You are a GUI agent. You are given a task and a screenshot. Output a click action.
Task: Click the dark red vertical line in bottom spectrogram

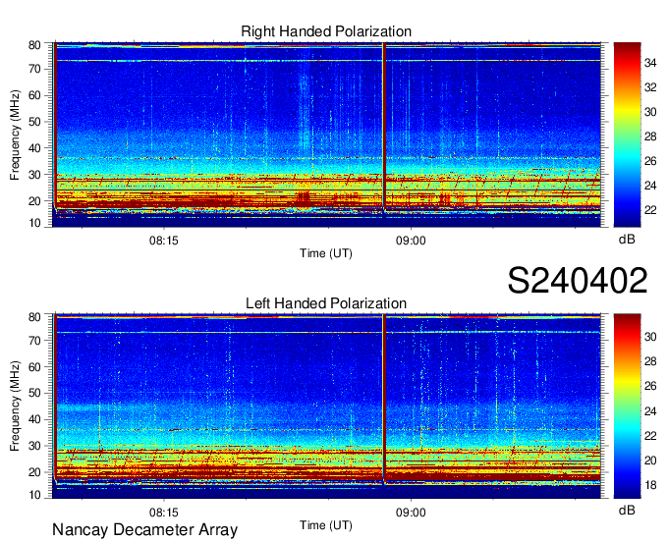click(384, 400)
